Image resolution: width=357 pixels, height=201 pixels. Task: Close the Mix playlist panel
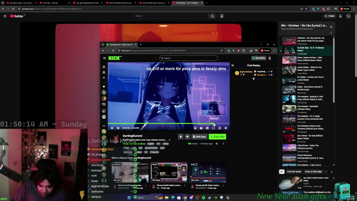pyautogui.click(x=331, y=27)
